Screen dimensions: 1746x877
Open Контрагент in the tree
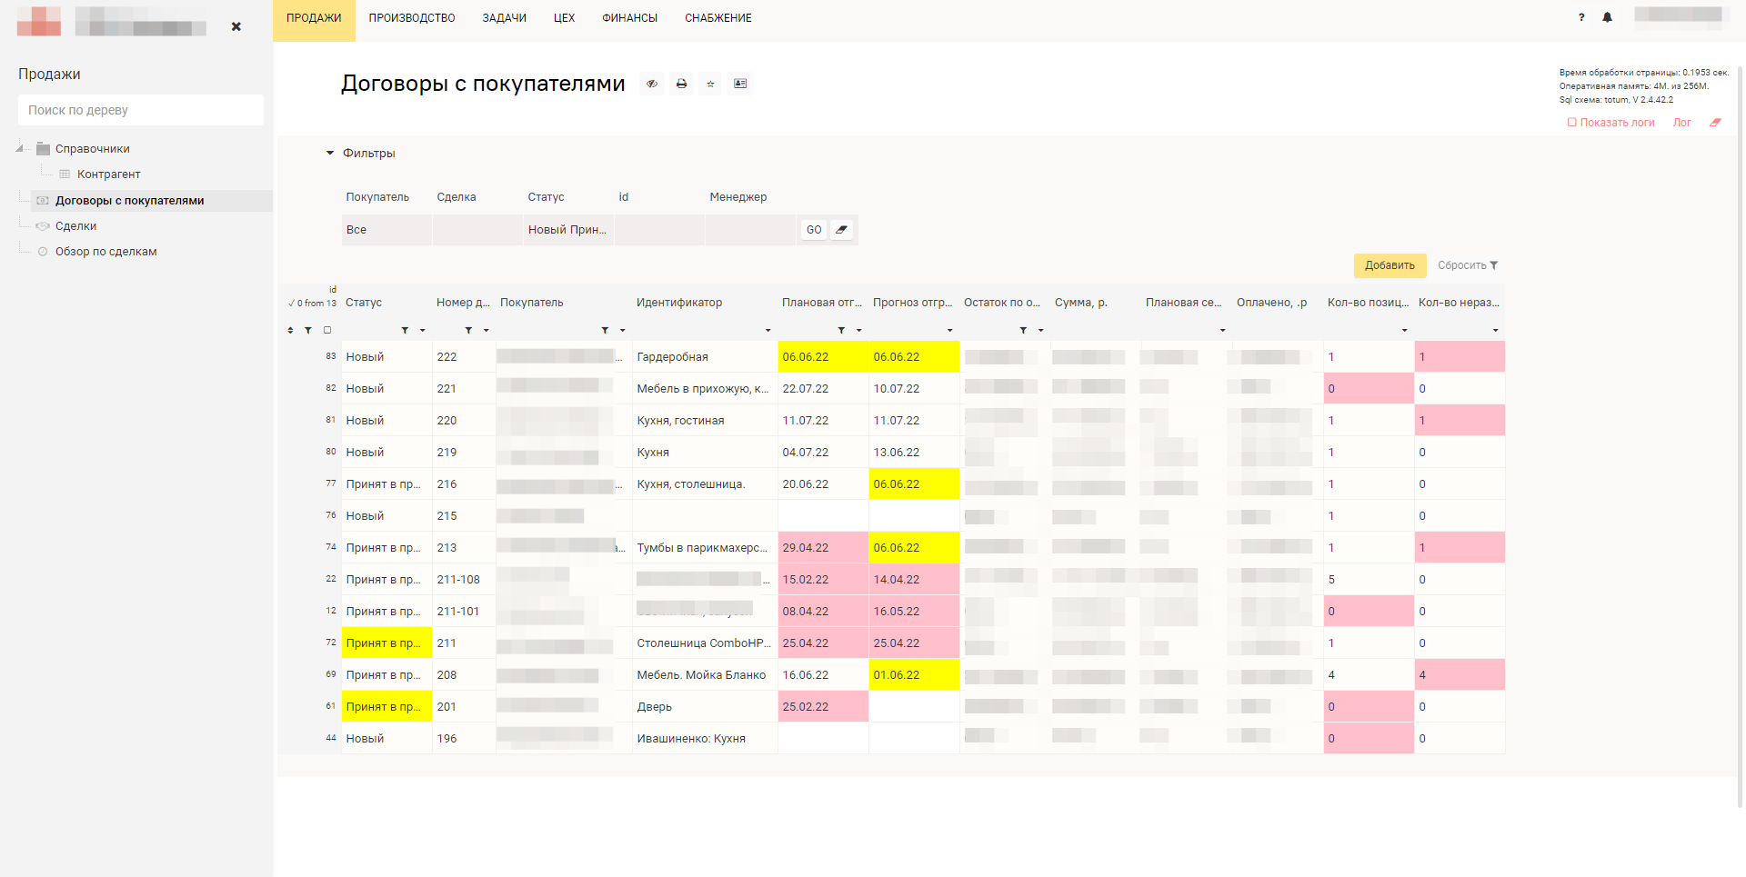coord(109,174)
